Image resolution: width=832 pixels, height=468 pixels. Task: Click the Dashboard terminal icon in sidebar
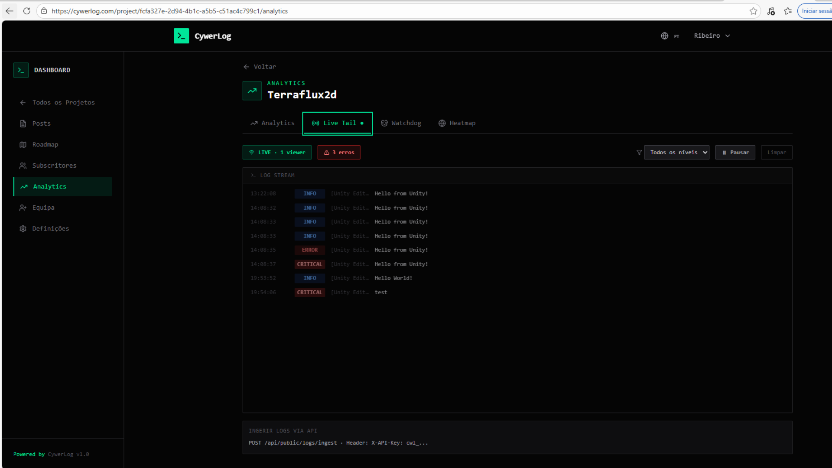(21, 70)
